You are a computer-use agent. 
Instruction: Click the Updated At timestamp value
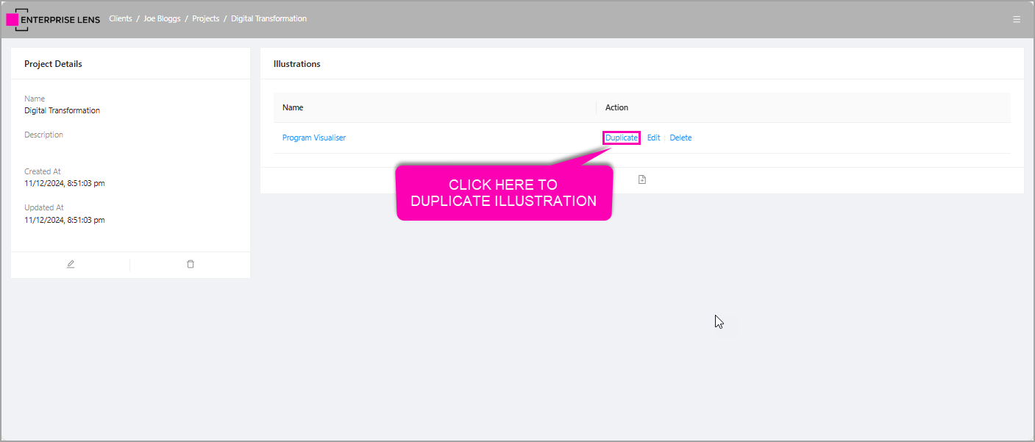[x=65, y=220]
